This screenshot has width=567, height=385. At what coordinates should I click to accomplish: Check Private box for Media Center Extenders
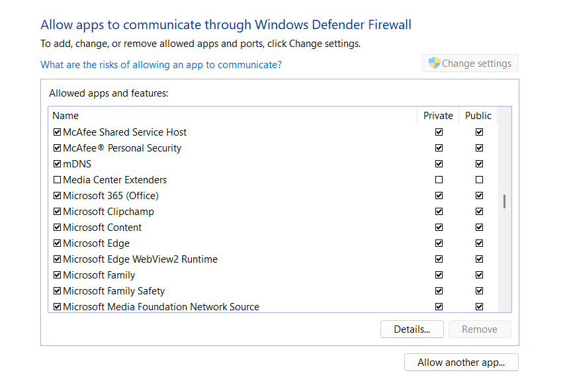(439, 180)
